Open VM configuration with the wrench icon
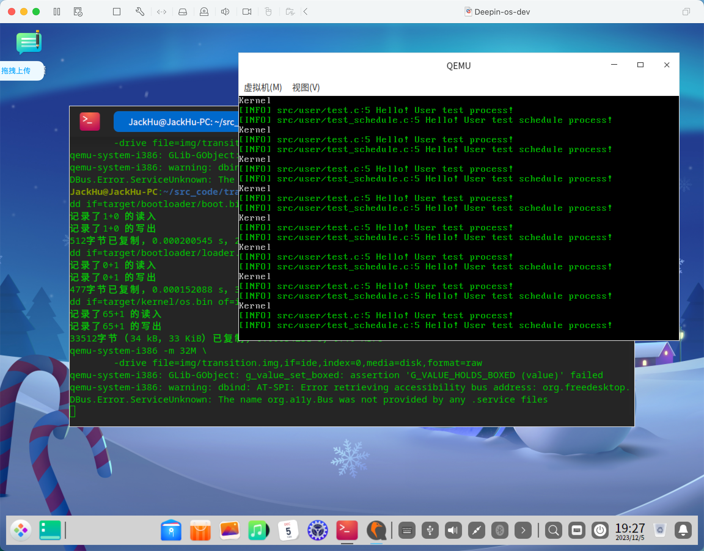Screen dimensions: 704x551 (140, 12)
